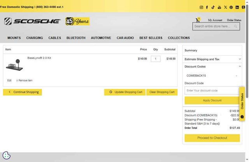This screenshot has height=162, width=249.
Task: Open the Bluetooth menu
Action: (x=76, y=38)
